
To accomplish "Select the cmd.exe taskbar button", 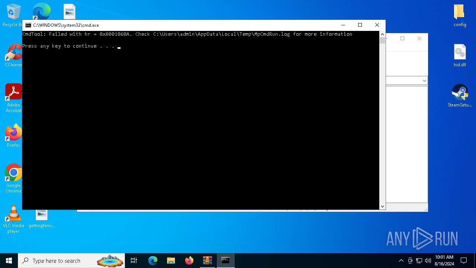I will (x=225, y=261).
